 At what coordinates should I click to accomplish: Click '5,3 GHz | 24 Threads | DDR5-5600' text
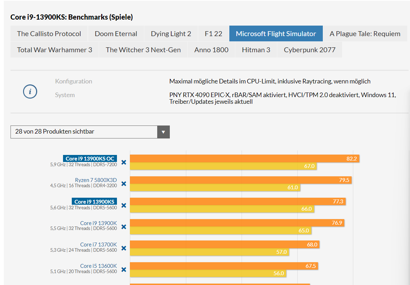[x=83, y=250]
